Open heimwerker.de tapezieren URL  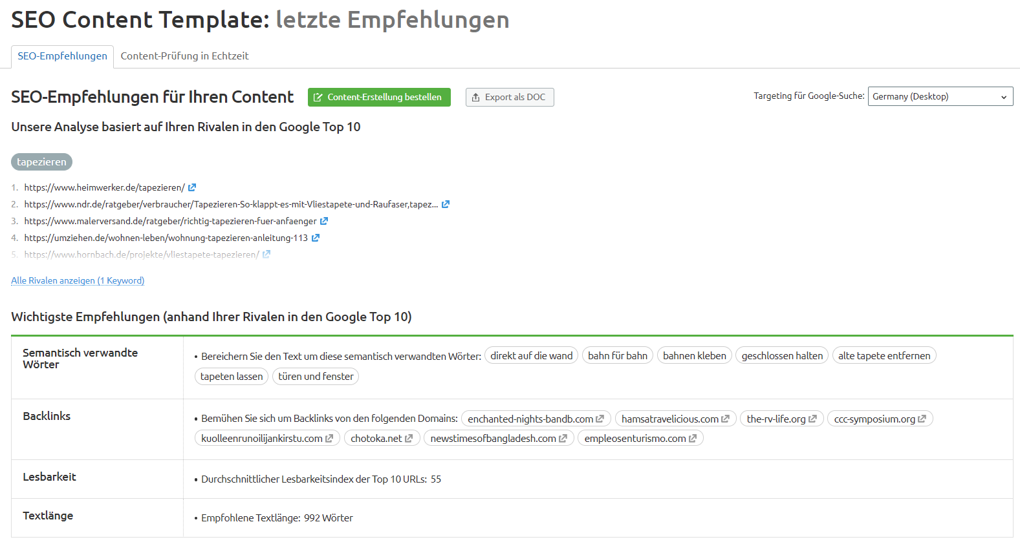coord(104,187)
